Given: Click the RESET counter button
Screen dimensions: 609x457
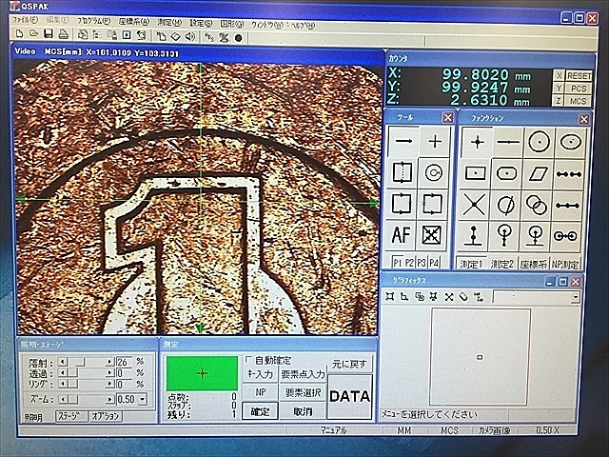Looking at the screenshot, I should [x=579, y=76].
